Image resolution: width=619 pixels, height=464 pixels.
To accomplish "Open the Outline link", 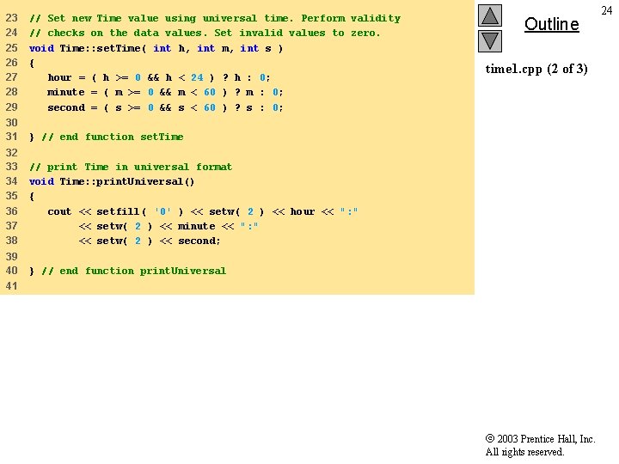I will pyautogui.click(x=551, y=24).
